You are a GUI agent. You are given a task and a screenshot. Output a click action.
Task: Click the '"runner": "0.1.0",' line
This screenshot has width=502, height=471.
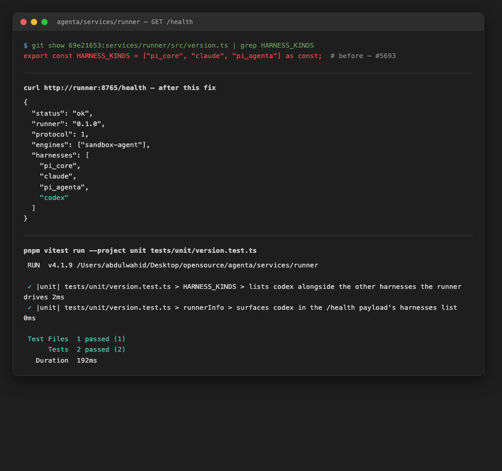[68, 124]
